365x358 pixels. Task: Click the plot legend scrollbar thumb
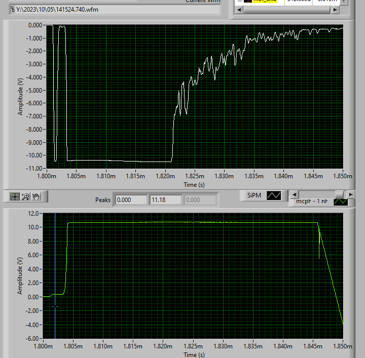point(339,194)
